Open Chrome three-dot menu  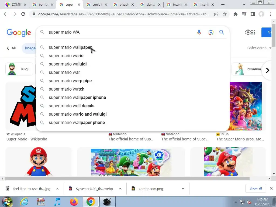[x=270, y=14]
